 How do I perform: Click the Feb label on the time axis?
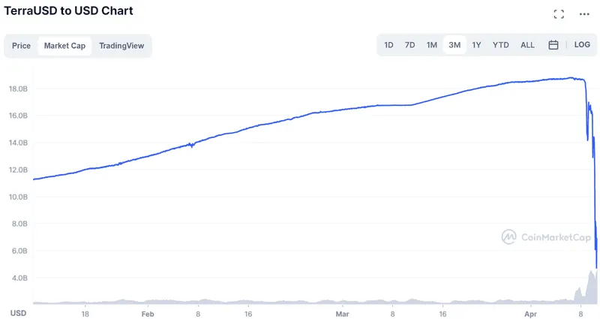coord(148,314)
